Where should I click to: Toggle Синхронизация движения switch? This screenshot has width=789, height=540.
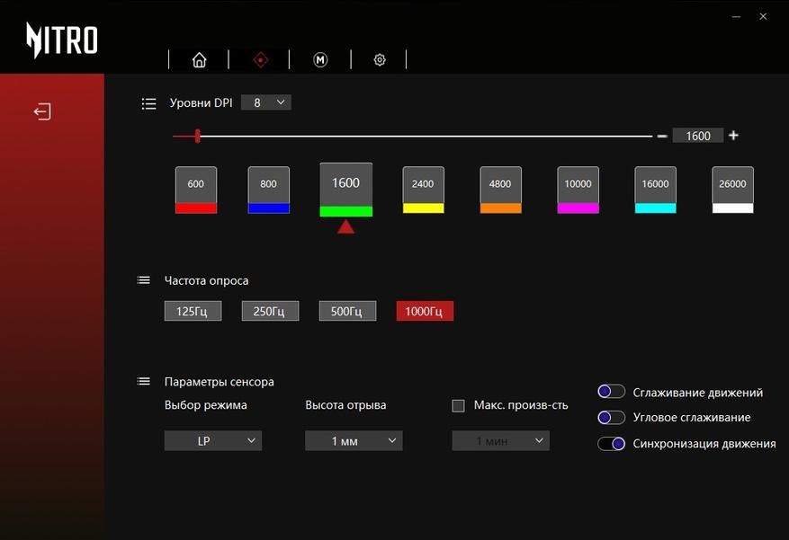tap(612, 444)
